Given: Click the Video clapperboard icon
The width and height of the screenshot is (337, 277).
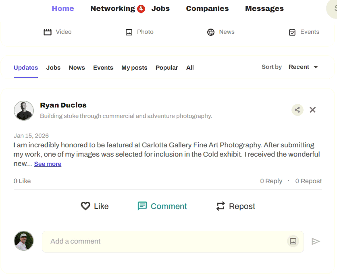Looking at the screenshot, I should (48, 32).
